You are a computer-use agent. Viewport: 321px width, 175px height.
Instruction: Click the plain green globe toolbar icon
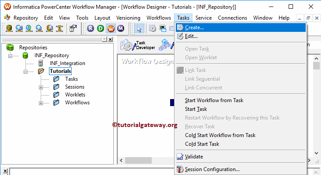[29, 28]
